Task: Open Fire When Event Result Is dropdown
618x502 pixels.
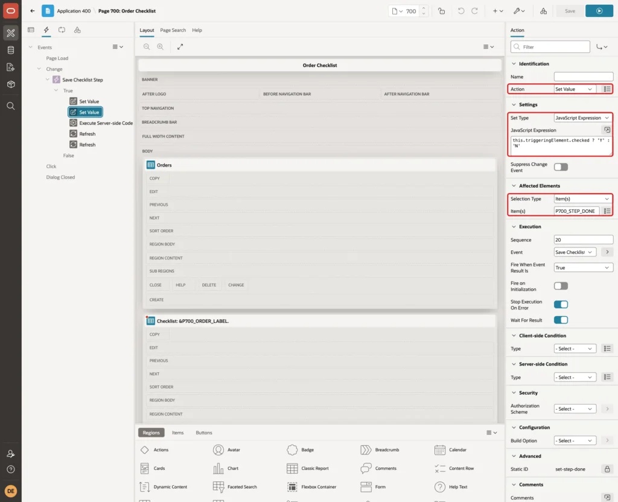Action: (584, 267)
